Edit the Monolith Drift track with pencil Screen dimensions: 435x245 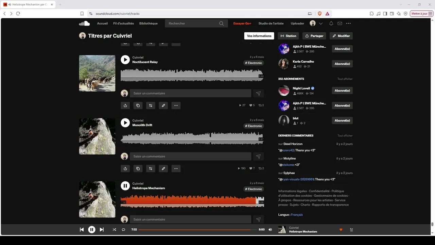(x=163, y=168)
